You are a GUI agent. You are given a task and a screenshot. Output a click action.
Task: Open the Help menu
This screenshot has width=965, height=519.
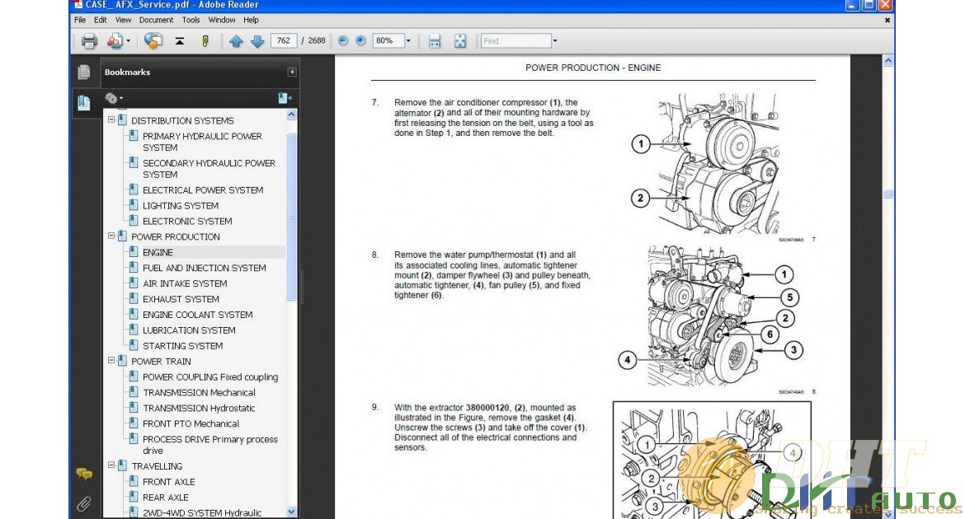tap(251, 20)
